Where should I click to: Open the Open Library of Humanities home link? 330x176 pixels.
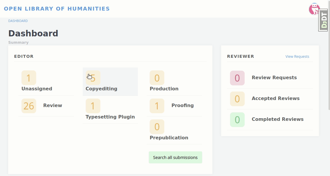57,9
